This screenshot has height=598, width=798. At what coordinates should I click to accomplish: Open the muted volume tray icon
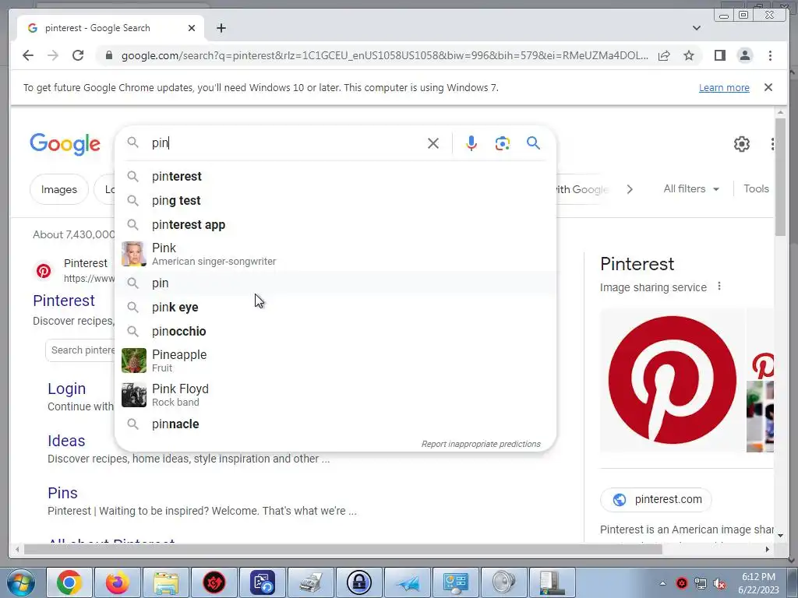point(719,583)
